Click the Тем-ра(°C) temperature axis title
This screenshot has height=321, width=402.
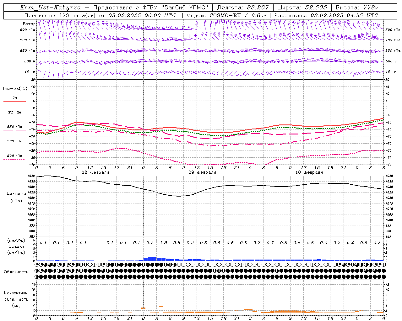click(15, 89)
